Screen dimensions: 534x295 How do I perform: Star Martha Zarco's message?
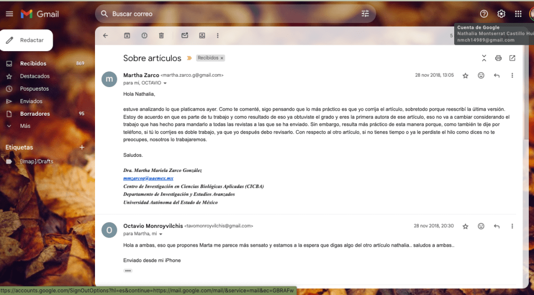465,76
